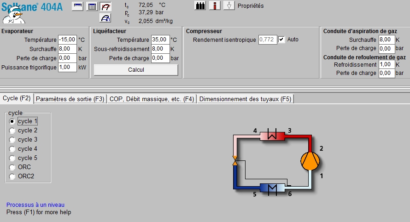Click the Processus à un niveau link

pyautogui.click(x=35, y=205)
